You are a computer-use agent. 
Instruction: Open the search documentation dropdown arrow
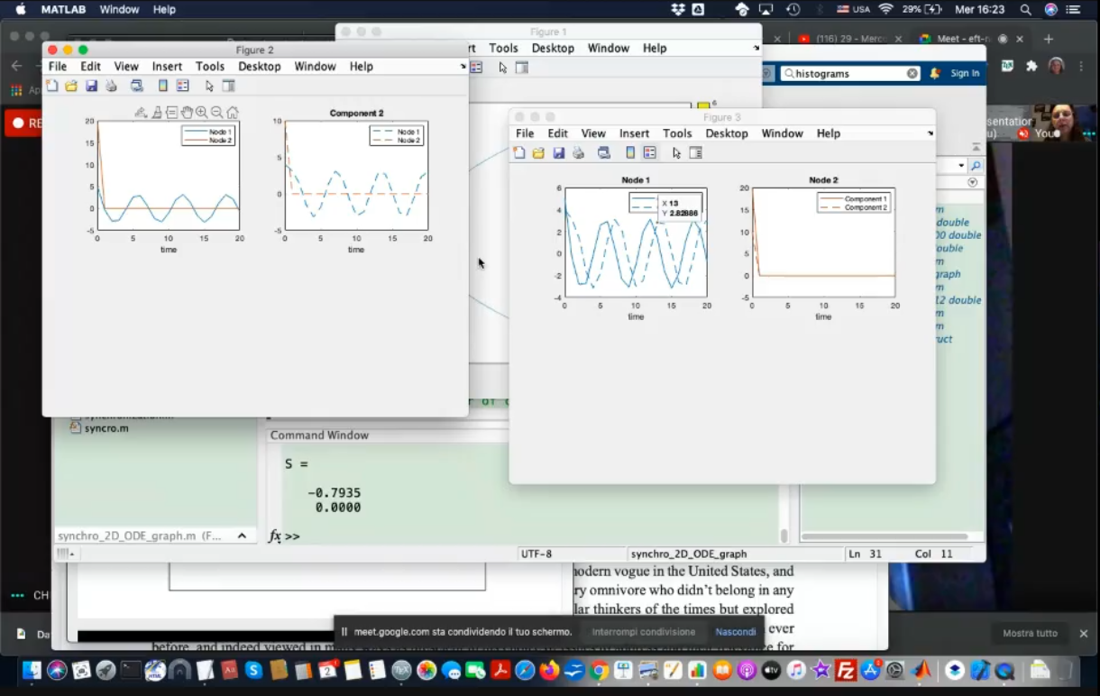coord(961,166)
